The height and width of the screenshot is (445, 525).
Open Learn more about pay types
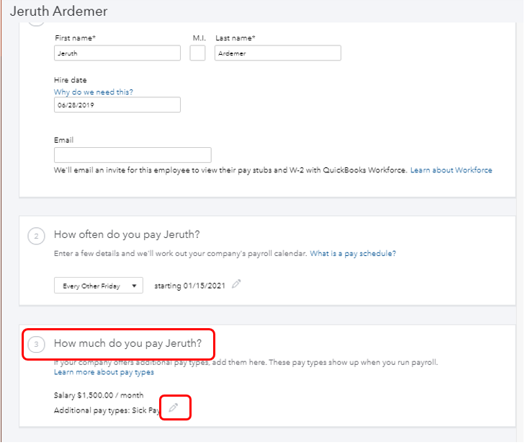point(104,372)
